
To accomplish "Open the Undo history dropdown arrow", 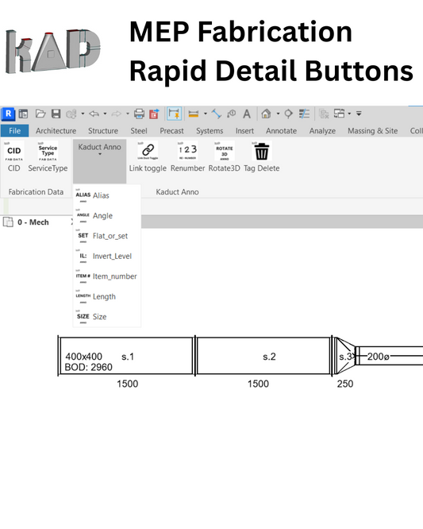I will 106,114.
